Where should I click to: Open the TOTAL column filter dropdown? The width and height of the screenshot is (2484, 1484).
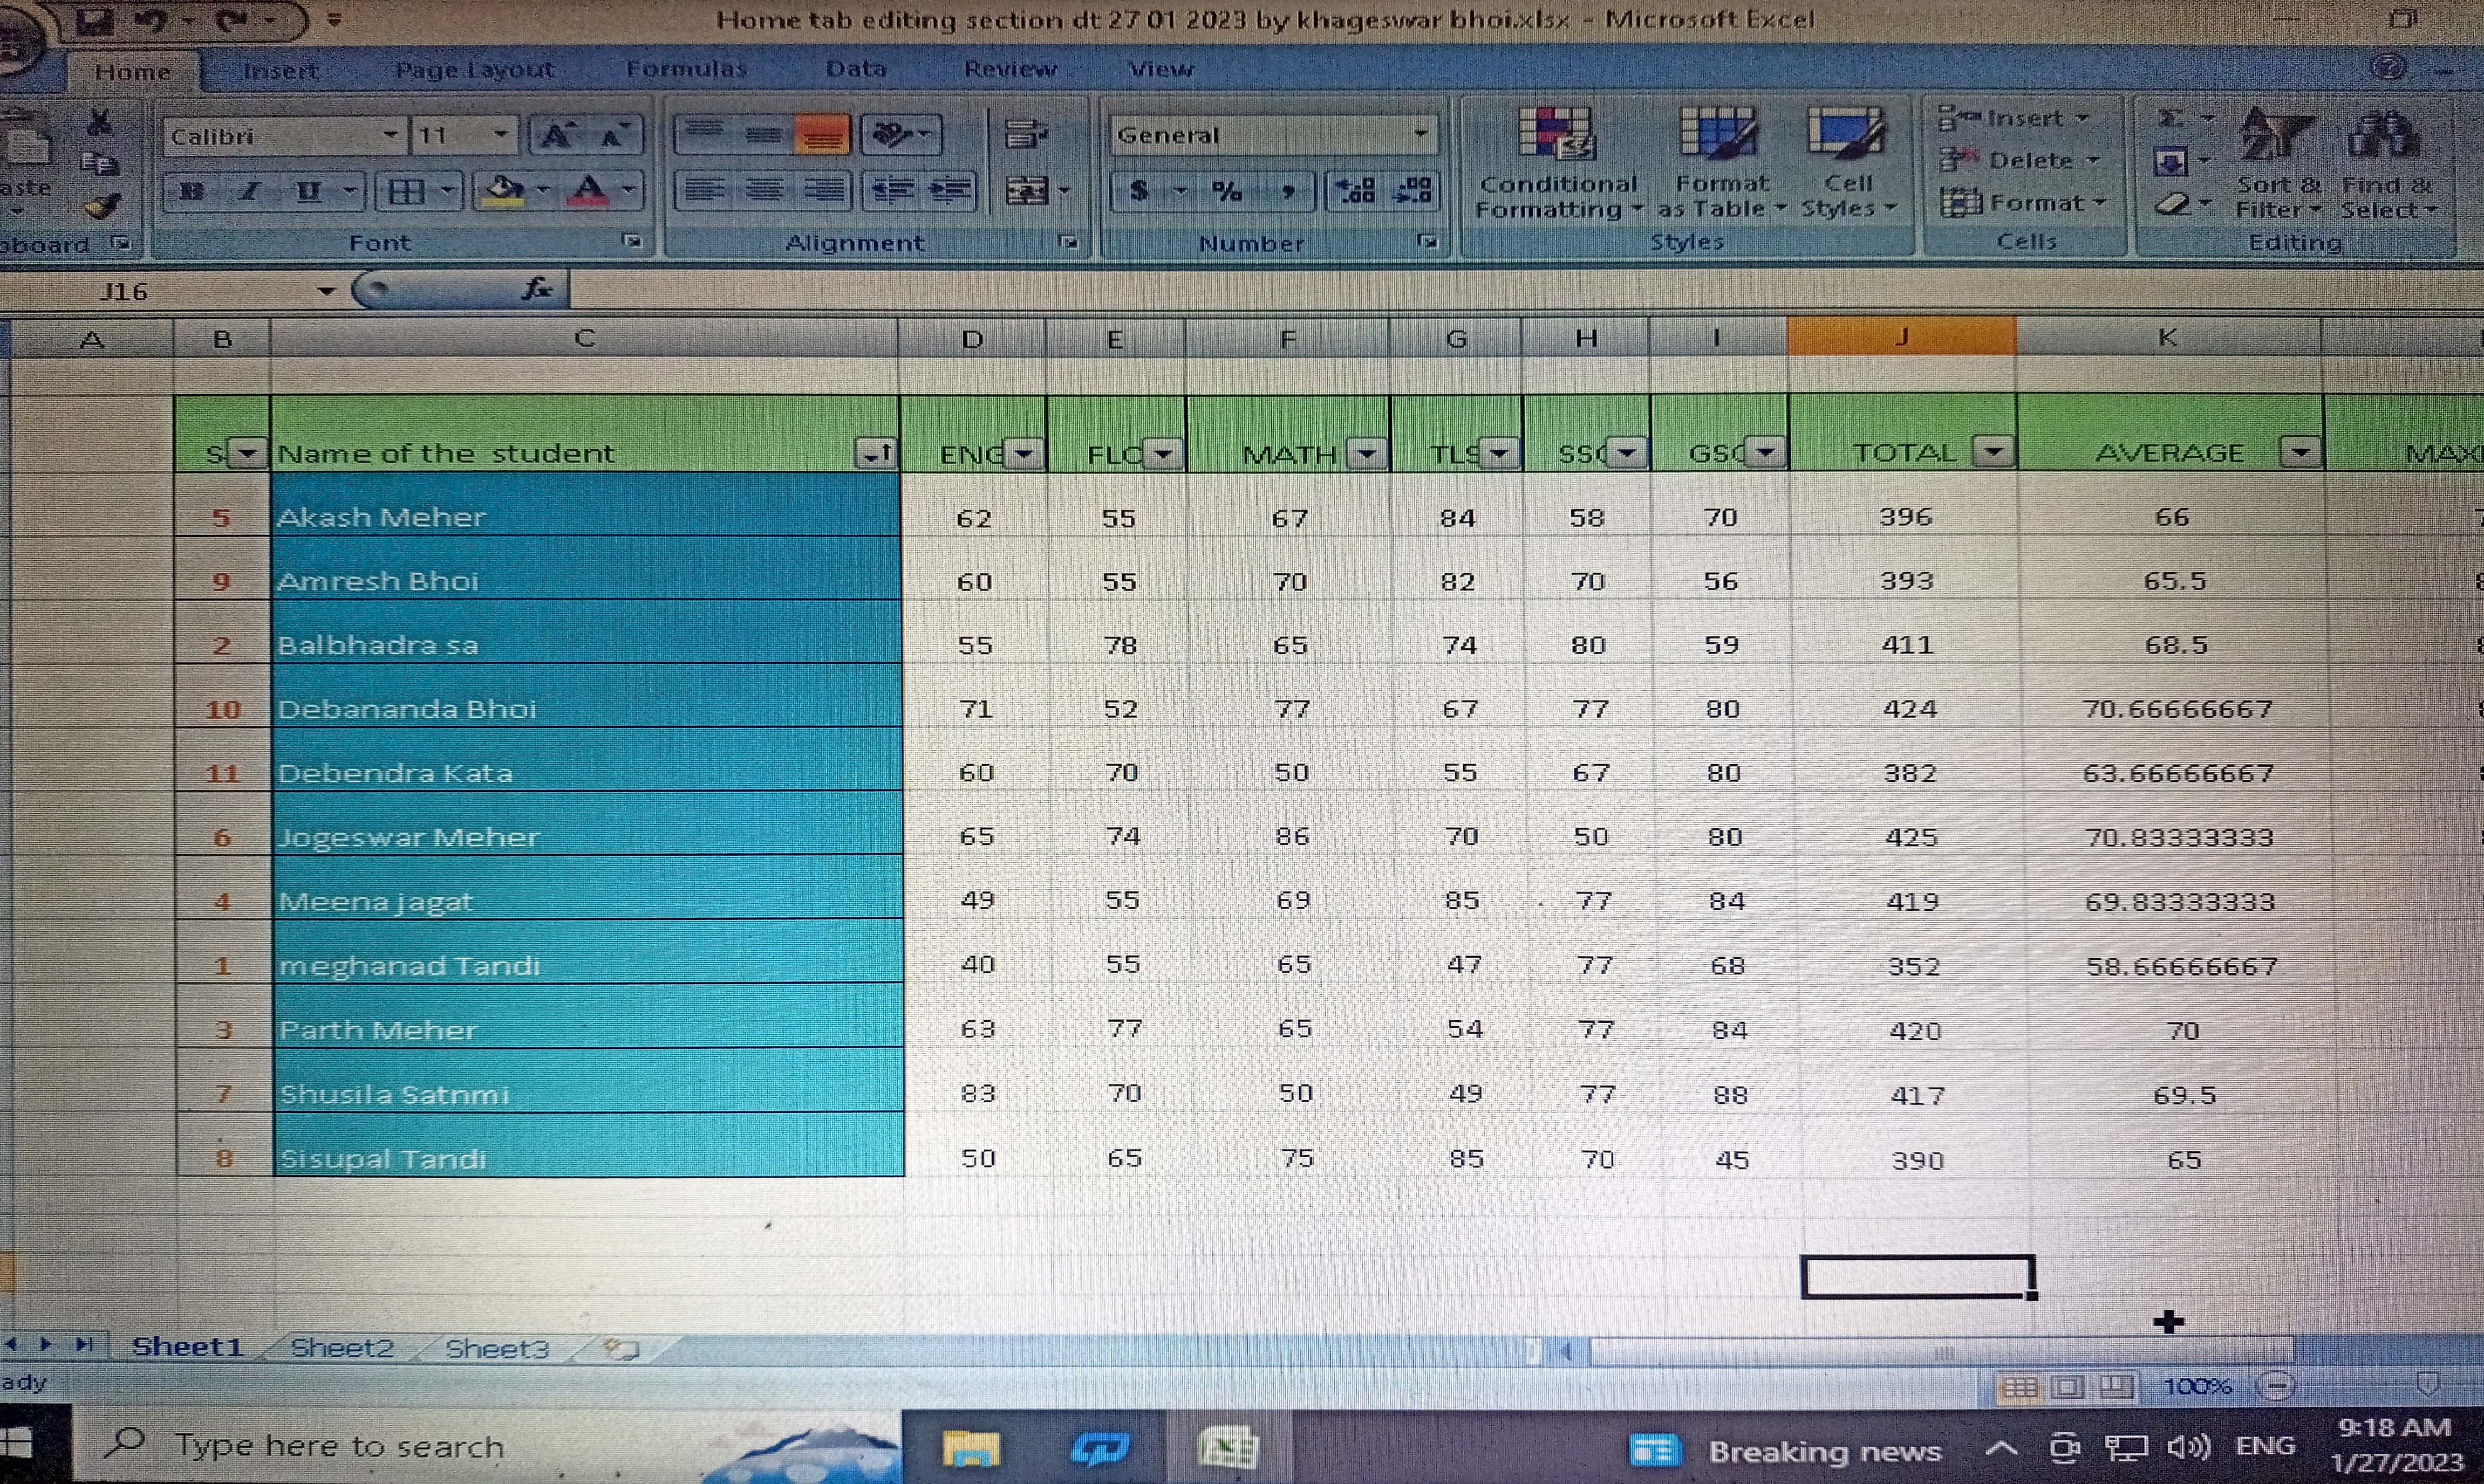coord(1994,452)
